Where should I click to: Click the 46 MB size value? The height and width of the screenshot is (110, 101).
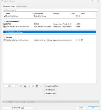78,24
